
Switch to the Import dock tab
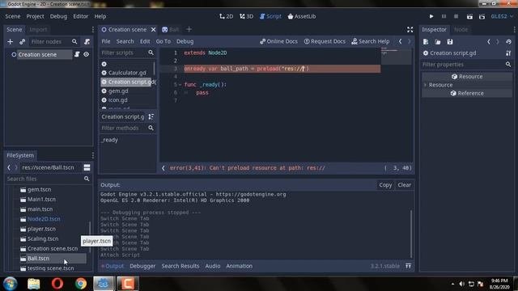pos(38,29)
